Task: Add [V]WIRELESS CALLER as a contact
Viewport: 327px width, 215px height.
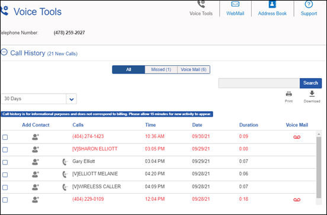Action: click(36, 187)
